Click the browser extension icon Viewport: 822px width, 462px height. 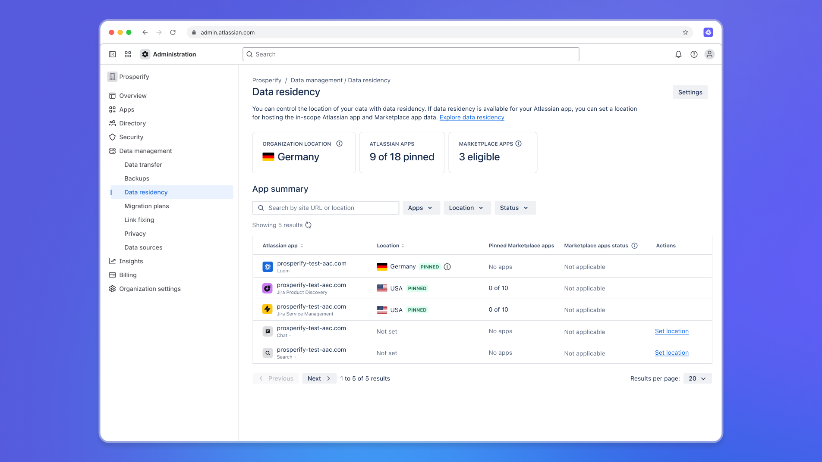click(708, 32)
